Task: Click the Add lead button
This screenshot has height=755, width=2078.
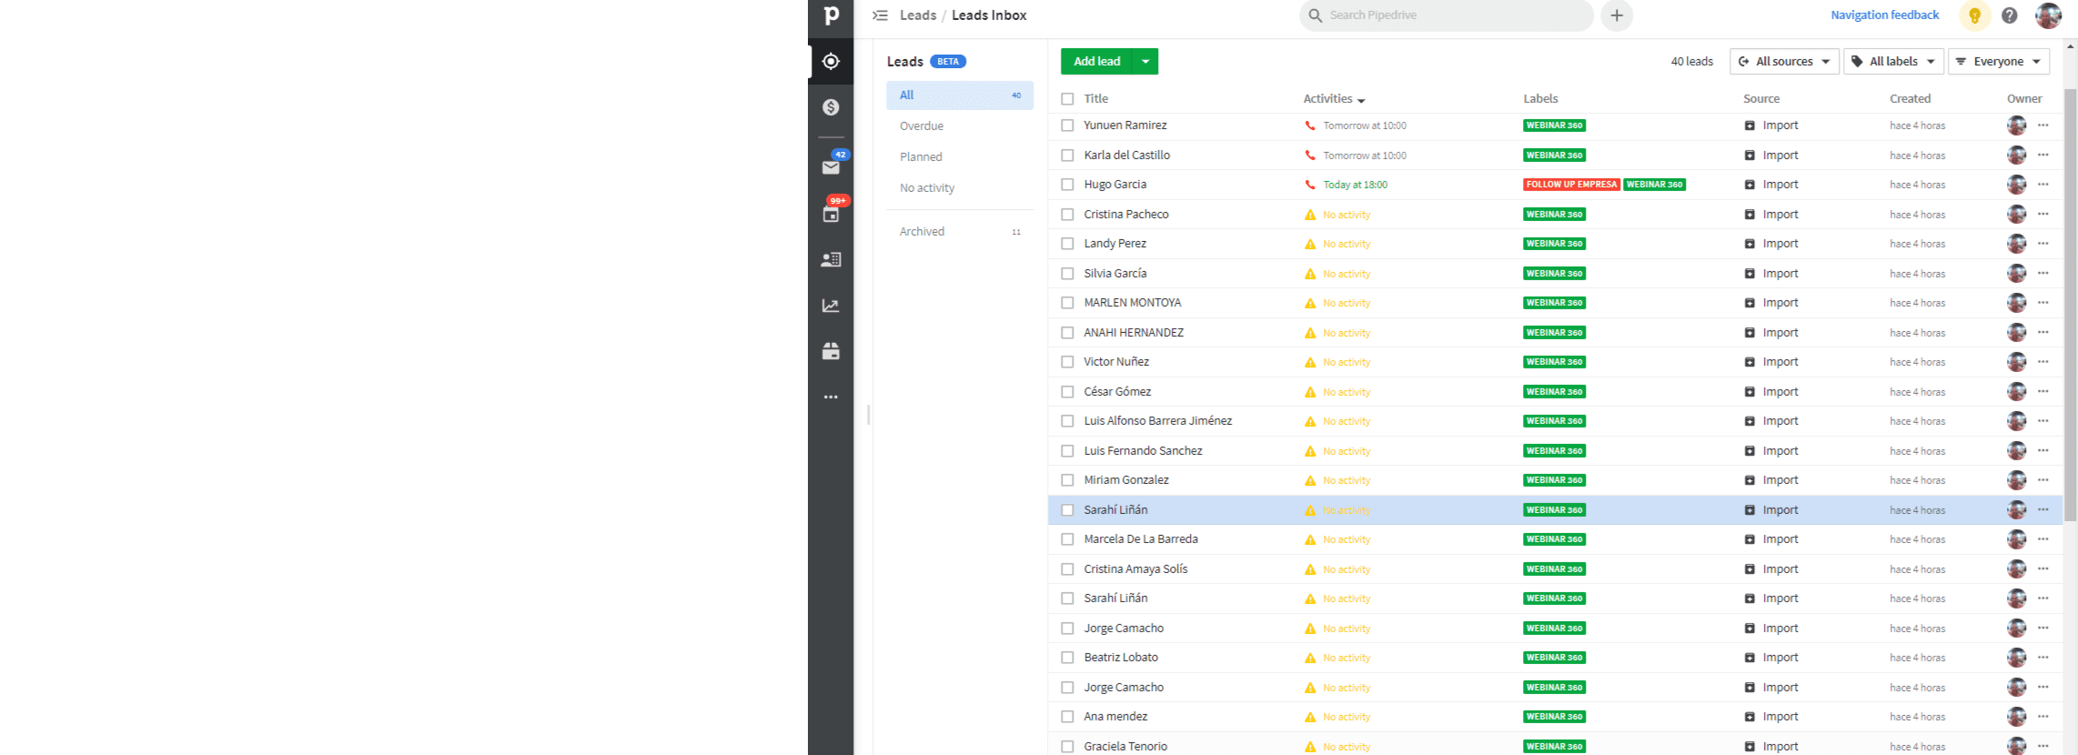Action: pyautogui.click(x=1096, y=61)
